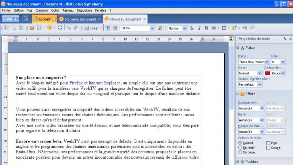Screen dimensions: 293x165
Task: Check the Plan checkbox
Action: click(268, 143)
